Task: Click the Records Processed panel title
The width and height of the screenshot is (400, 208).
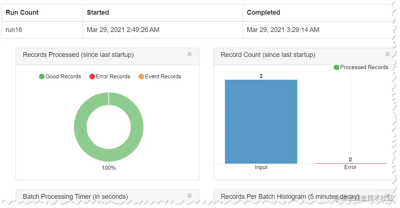Action: [78, 55]
